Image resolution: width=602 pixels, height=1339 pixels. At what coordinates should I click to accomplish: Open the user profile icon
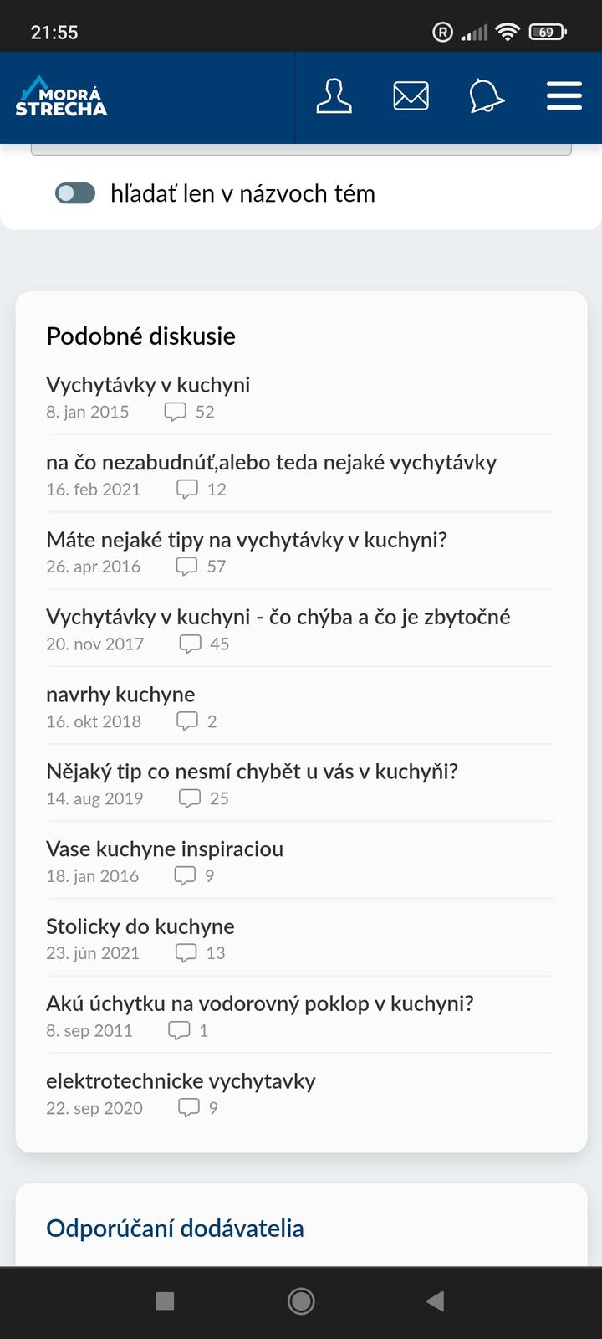334,96
